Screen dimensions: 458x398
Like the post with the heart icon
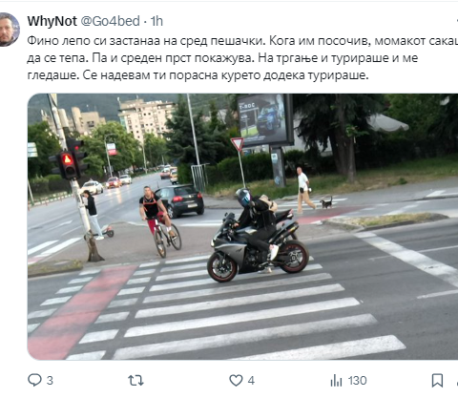tap(236, 380)
